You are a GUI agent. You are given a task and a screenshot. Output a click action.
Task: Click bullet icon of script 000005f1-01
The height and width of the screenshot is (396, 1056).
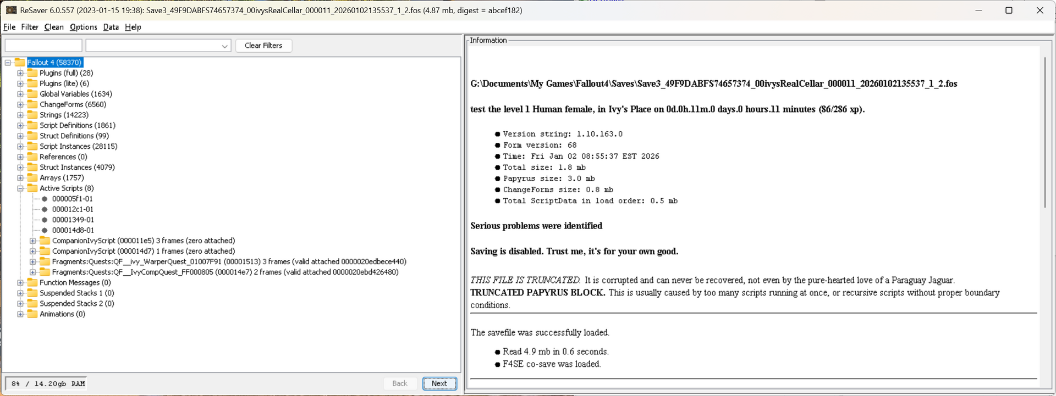[x=45, y=199]
